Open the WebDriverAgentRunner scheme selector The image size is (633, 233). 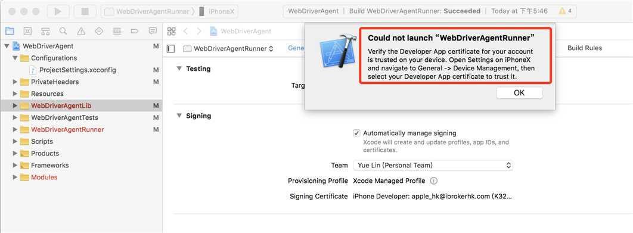click(x=147, y=11)
